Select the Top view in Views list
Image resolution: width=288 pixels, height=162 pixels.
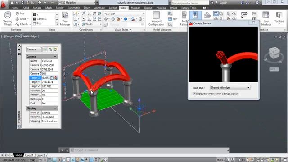[37, 23]
